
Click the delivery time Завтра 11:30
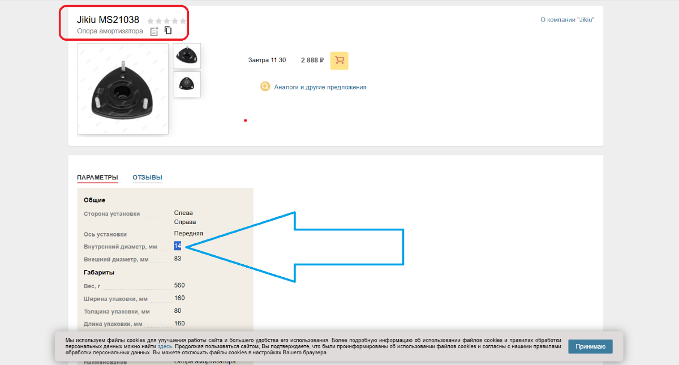[267, 60]
